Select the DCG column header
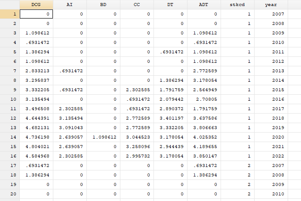Viewport: 301px width, 201px height. click(37, 4)
